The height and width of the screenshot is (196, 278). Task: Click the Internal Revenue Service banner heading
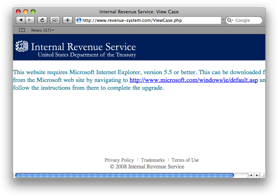[x=83, y=47]
